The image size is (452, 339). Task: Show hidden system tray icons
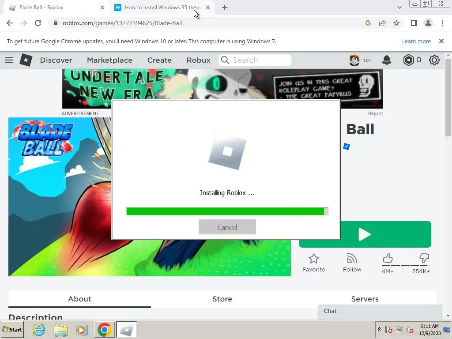[379, 329]
